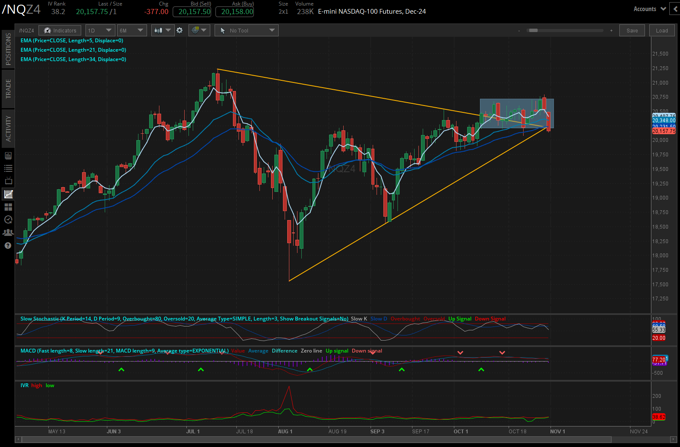This screenshot has height=447, width=680.
Task: Adjust the chart zoom slider handle
Action: 533,30
